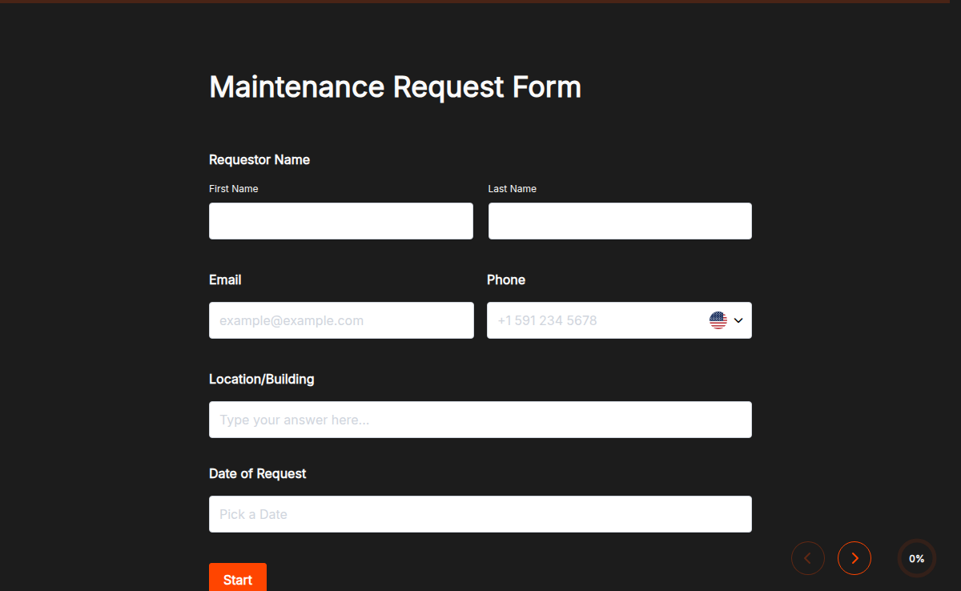This screenshot has height=591, width=961.
Task: Click the previous page arrow
Action: tap(808, 558)
